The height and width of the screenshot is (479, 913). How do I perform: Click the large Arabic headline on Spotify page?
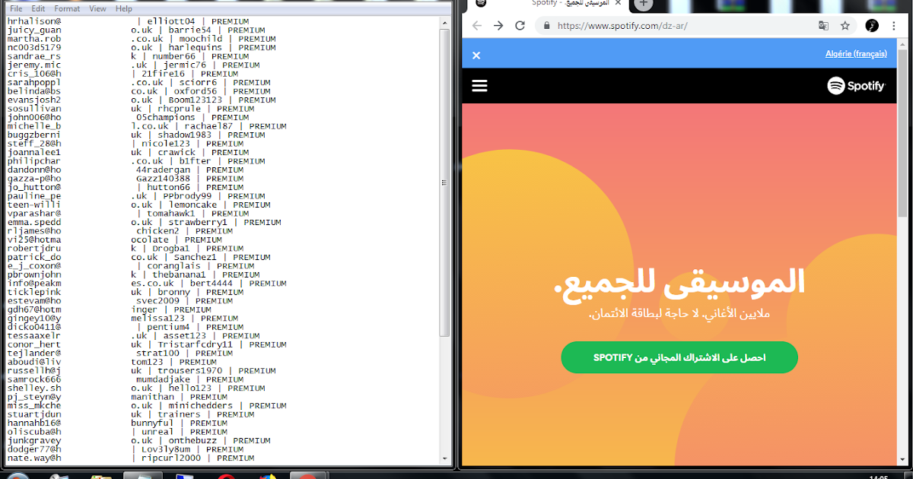679,282
